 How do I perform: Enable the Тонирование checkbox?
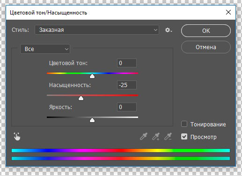(184, 124)
